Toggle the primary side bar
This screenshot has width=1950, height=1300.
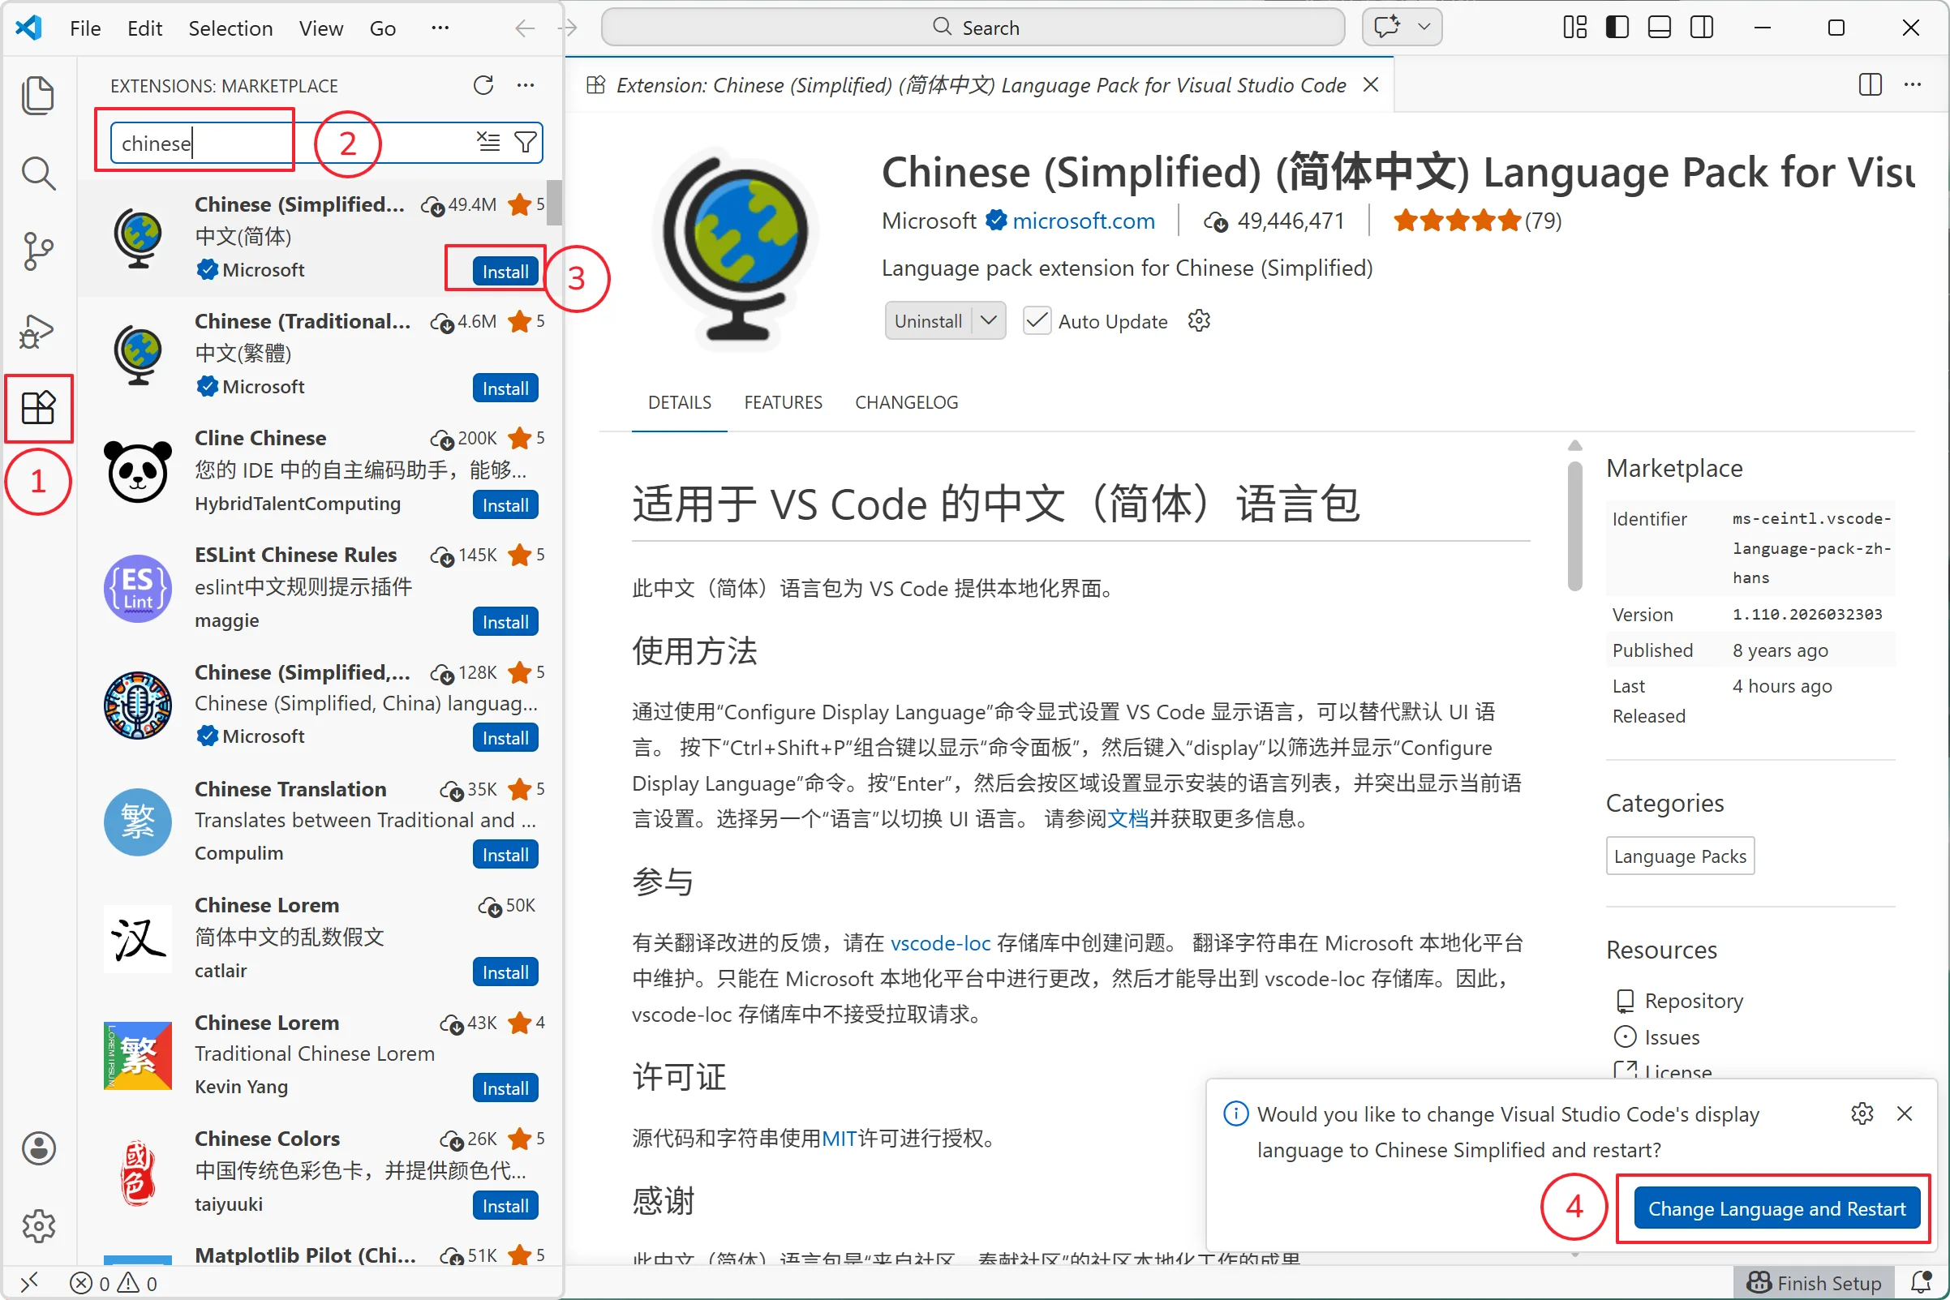pyautogui.click(x=1617, y=28)
